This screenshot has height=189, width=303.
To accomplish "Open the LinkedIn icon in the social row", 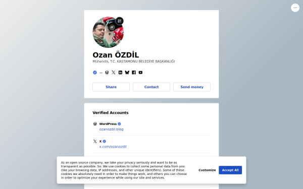I will [120, 73].
